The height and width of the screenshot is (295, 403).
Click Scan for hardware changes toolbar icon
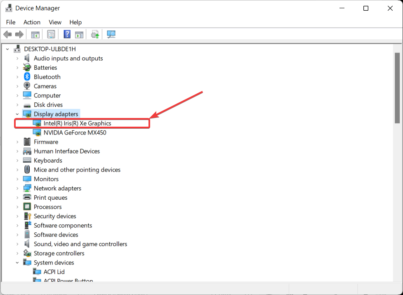(x=111, y=34)
